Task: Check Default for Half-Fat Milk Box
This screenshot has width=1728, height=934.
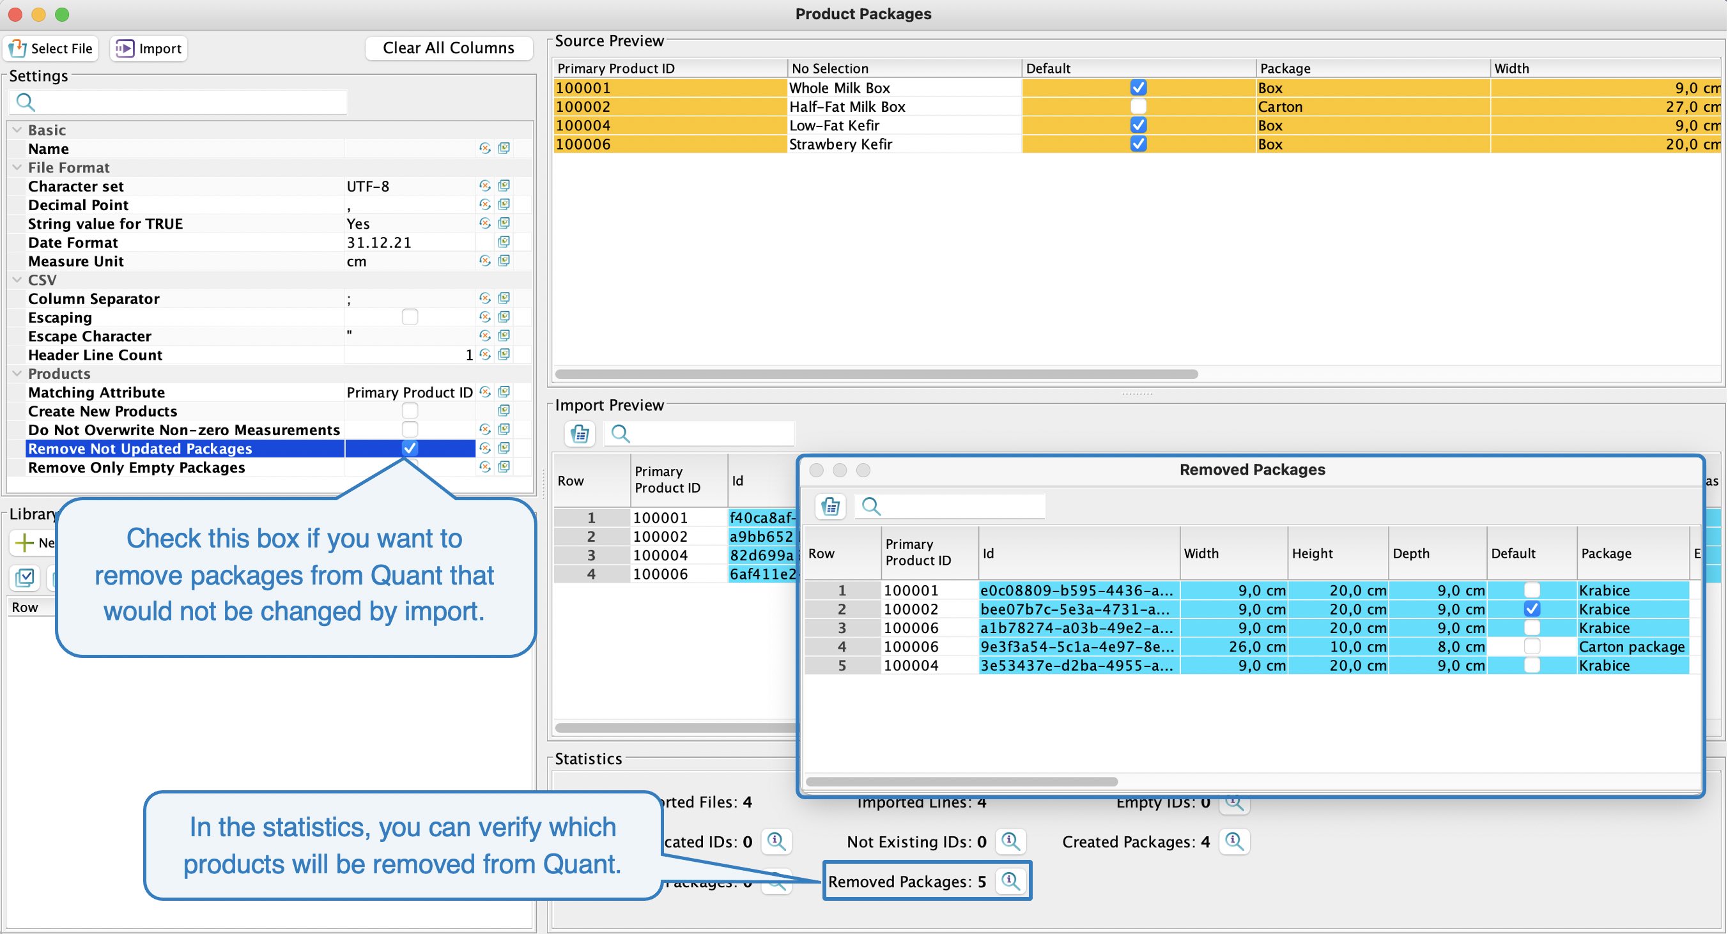Action: (1138, 107)
